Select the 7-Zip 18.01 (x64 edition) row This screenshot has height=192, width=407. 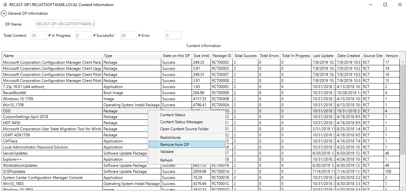pos(201,87)
